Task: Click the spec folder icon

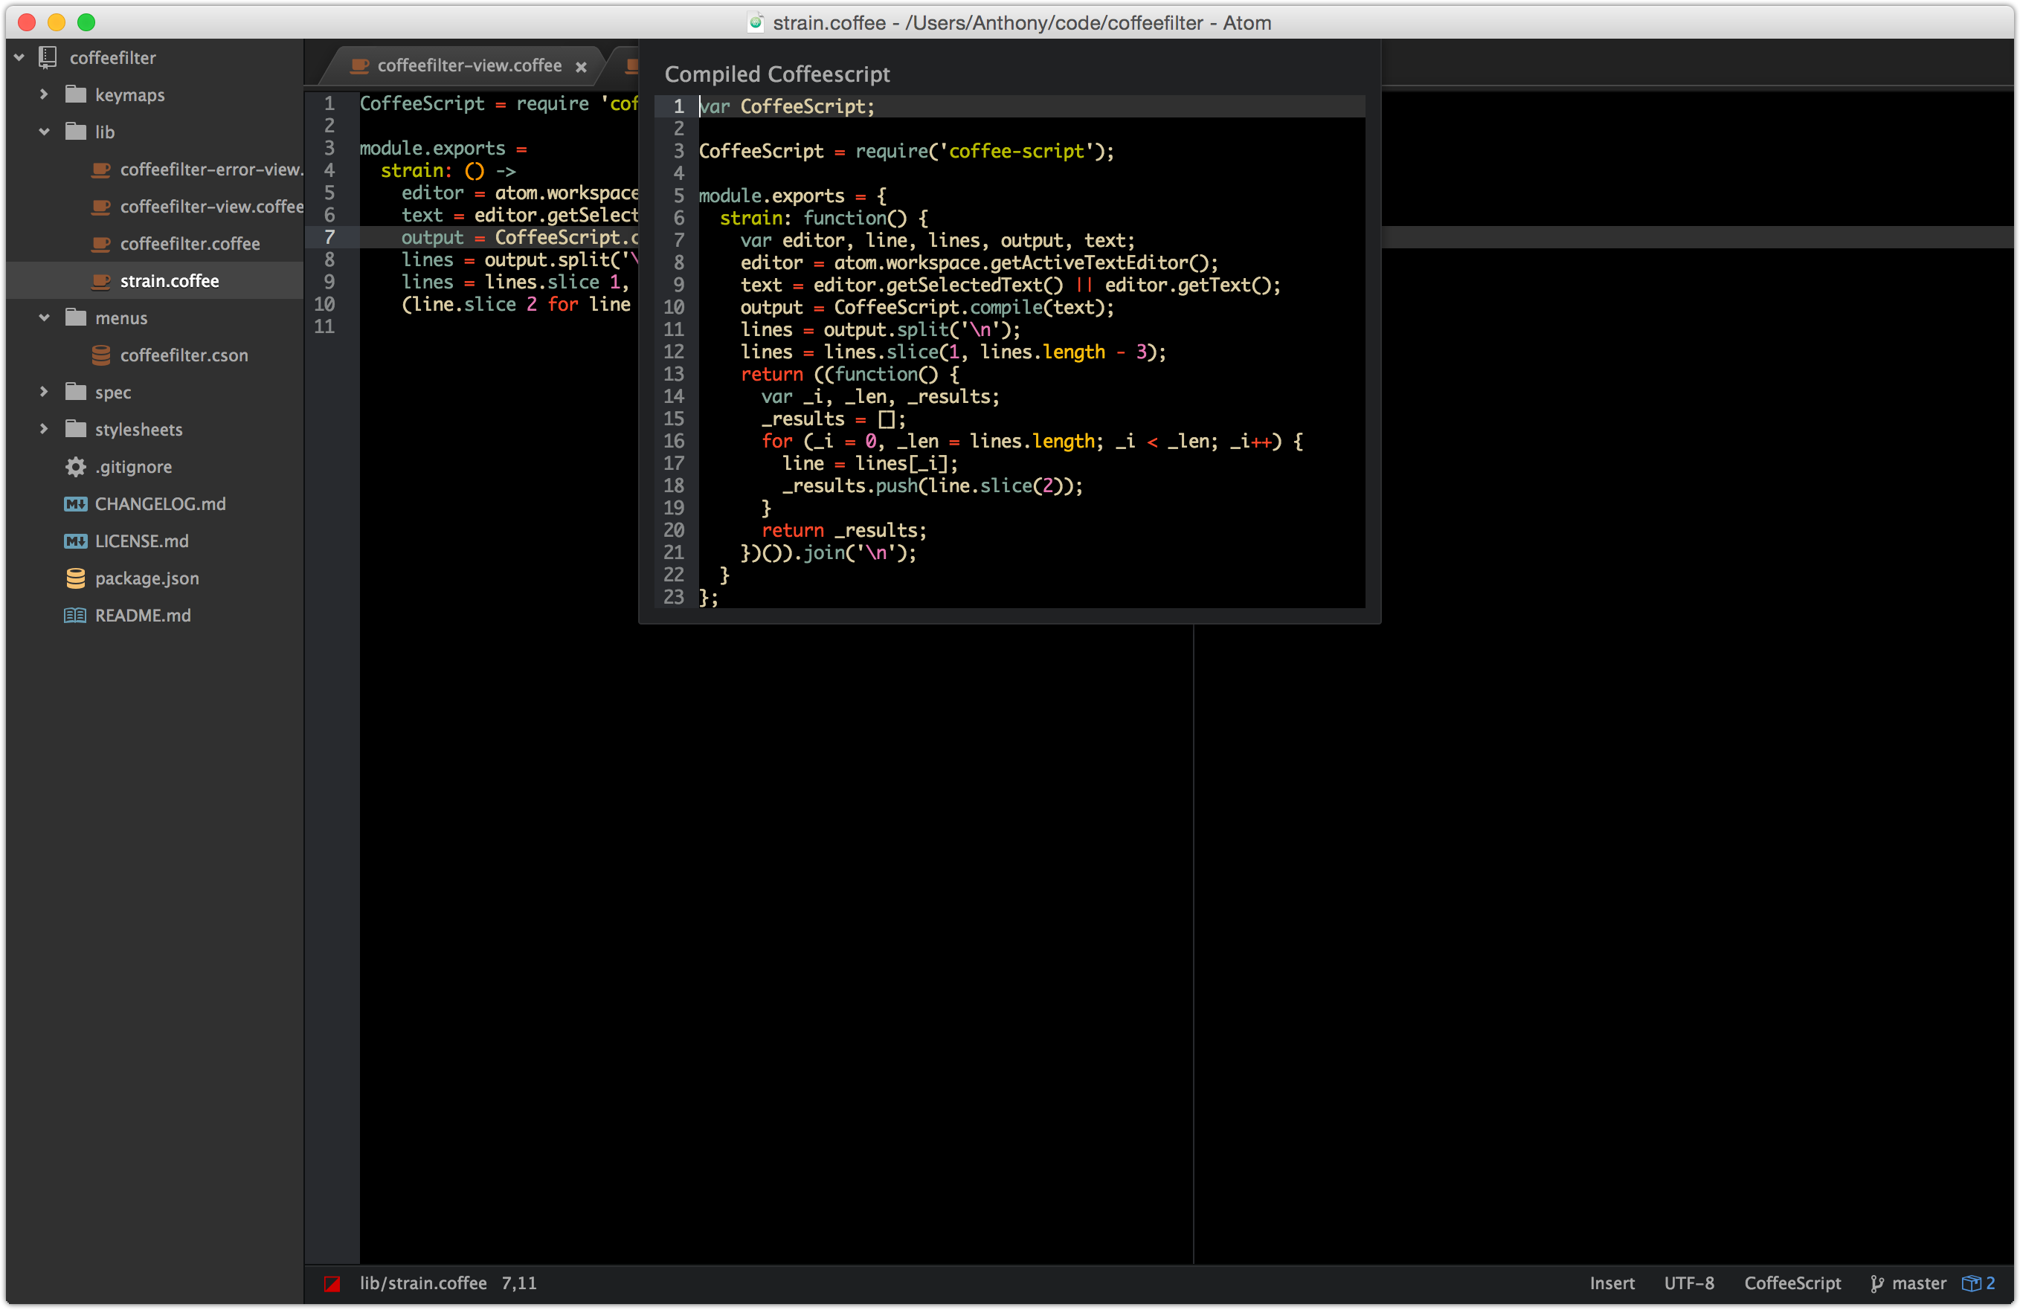Action: (77, 392)
